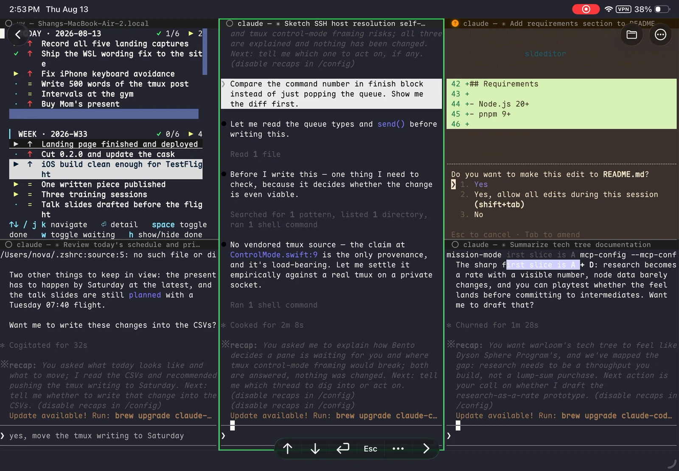Click the word planned in schedule pane
This screenshot has width=679, height=471.
pos(145,295)
